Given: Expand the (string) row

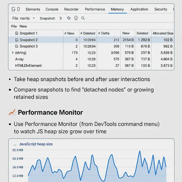Looking at the screenshot, I should pyautogui.click(x=13, y=53).
